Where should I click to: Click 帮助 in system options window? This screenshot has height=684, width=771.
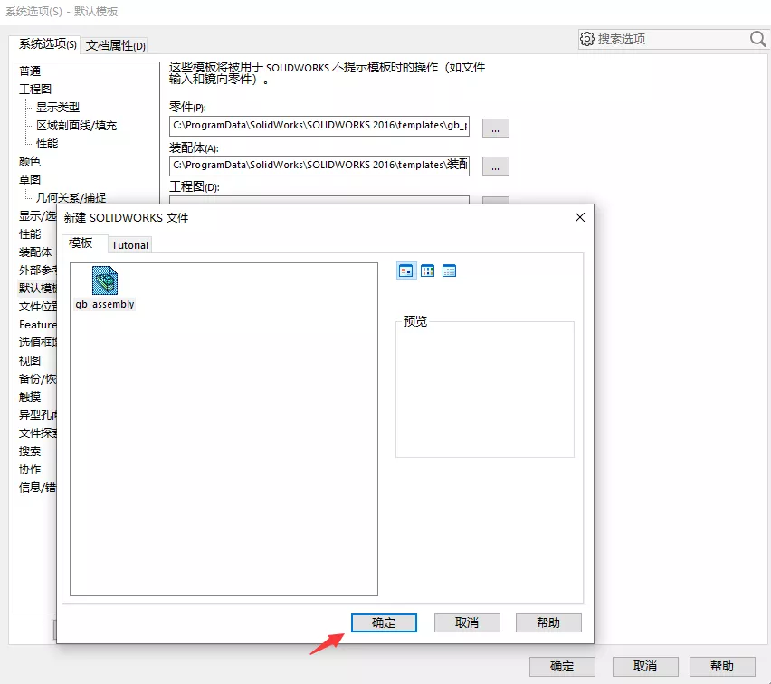pyautogui.click(x=722, y=666)
